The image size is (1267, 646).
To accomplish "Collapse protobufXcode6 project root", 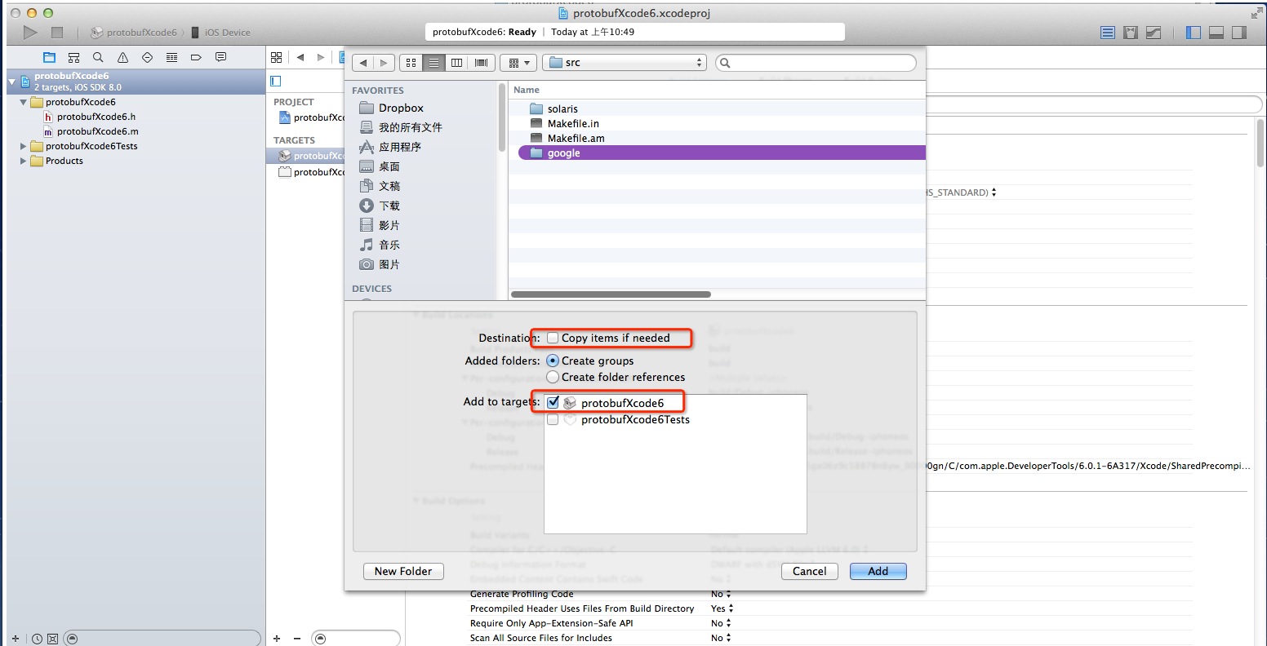I will 12,82.
